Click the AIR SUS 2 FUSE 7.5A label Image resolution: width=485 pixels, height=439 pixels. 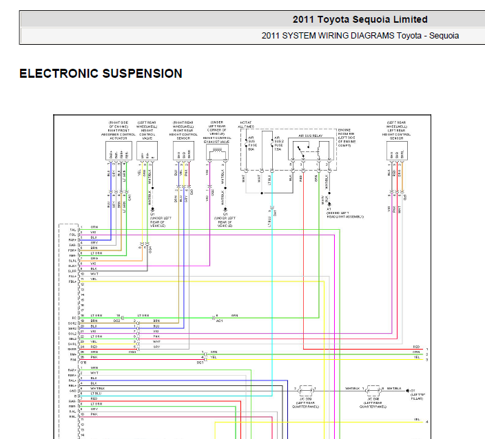(x=279, y=143)
